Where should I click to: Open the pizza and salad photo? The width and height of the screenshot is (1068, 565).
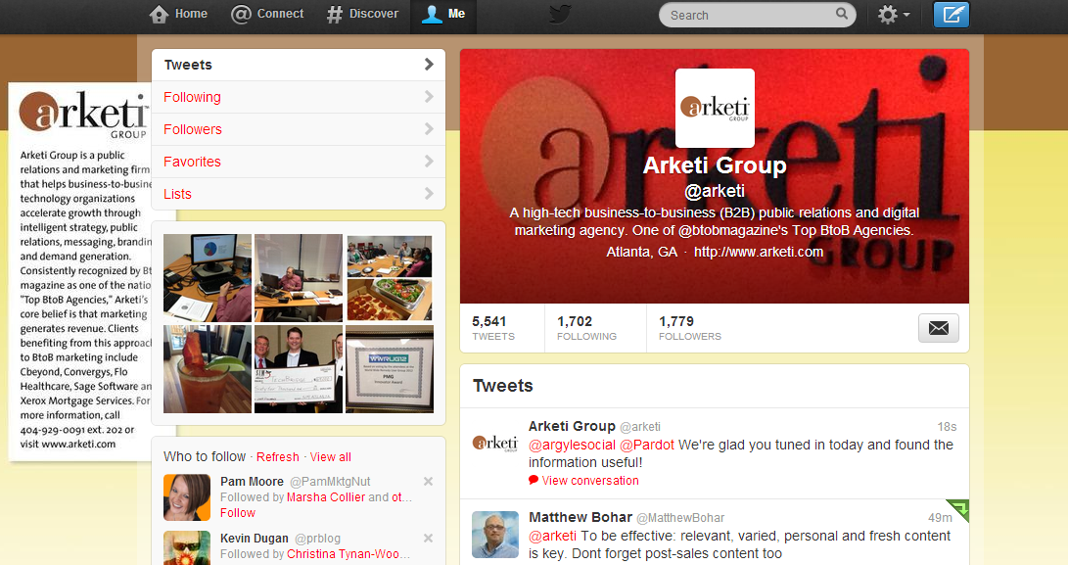(x=390, y=300)
